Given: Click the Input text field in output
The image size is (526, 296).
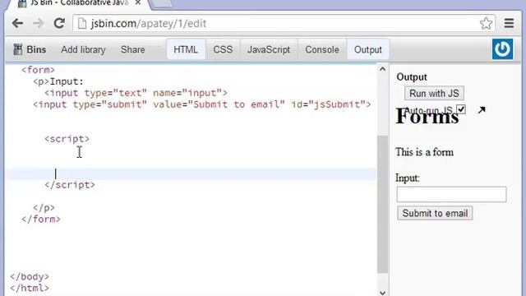Looking at the screenshot, I should click(451, 194).
